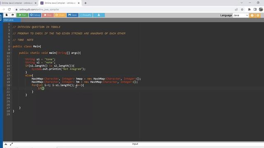
Task: Click the hmap variable on line 18
Action: point(79,79)
